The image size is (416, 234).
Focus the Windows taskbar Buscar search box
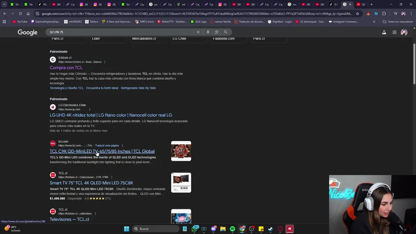coord(156,229)
